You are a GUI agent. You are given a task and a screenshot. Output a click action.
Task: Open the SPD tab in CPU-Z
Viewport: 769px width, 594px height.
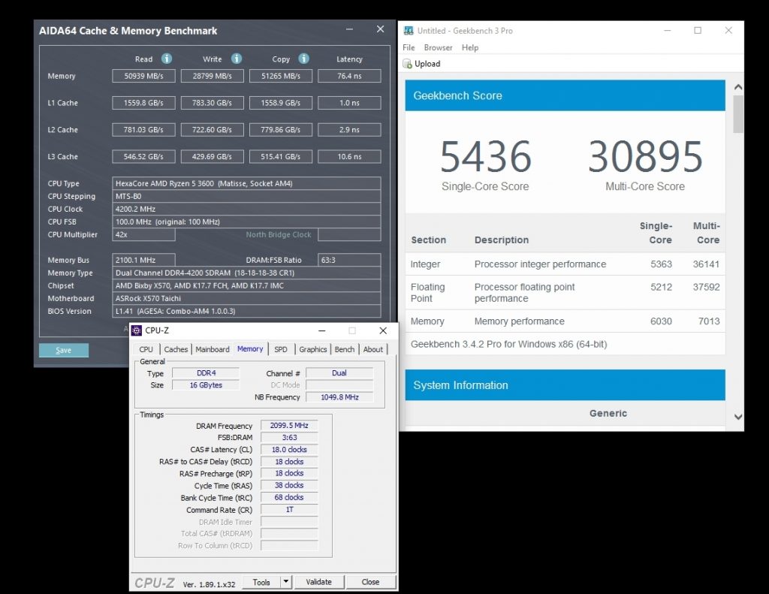point(281,349)
